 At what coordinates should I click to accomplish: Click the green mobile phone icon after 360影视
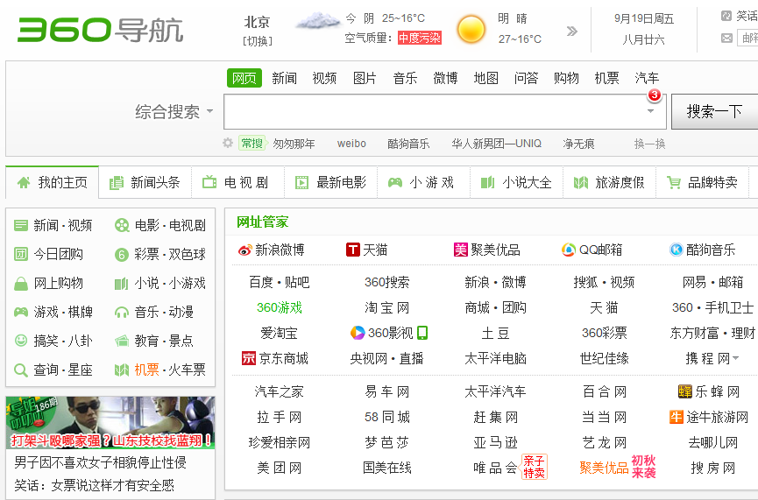422,333
